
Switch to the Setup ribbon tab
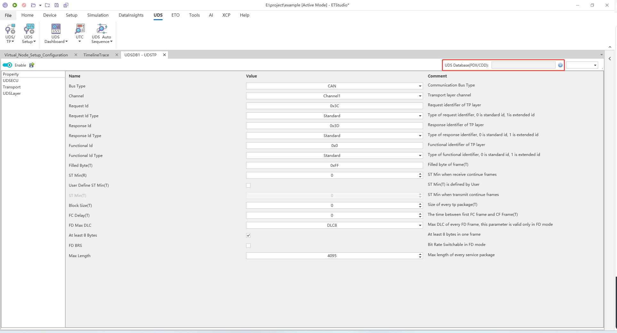click(x=72, y=15)
